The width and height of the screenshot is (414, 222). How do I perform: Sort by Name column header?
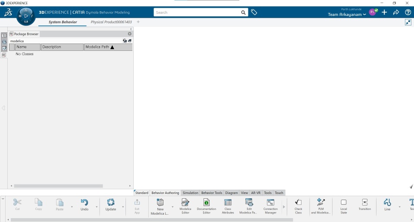point(28,47)
